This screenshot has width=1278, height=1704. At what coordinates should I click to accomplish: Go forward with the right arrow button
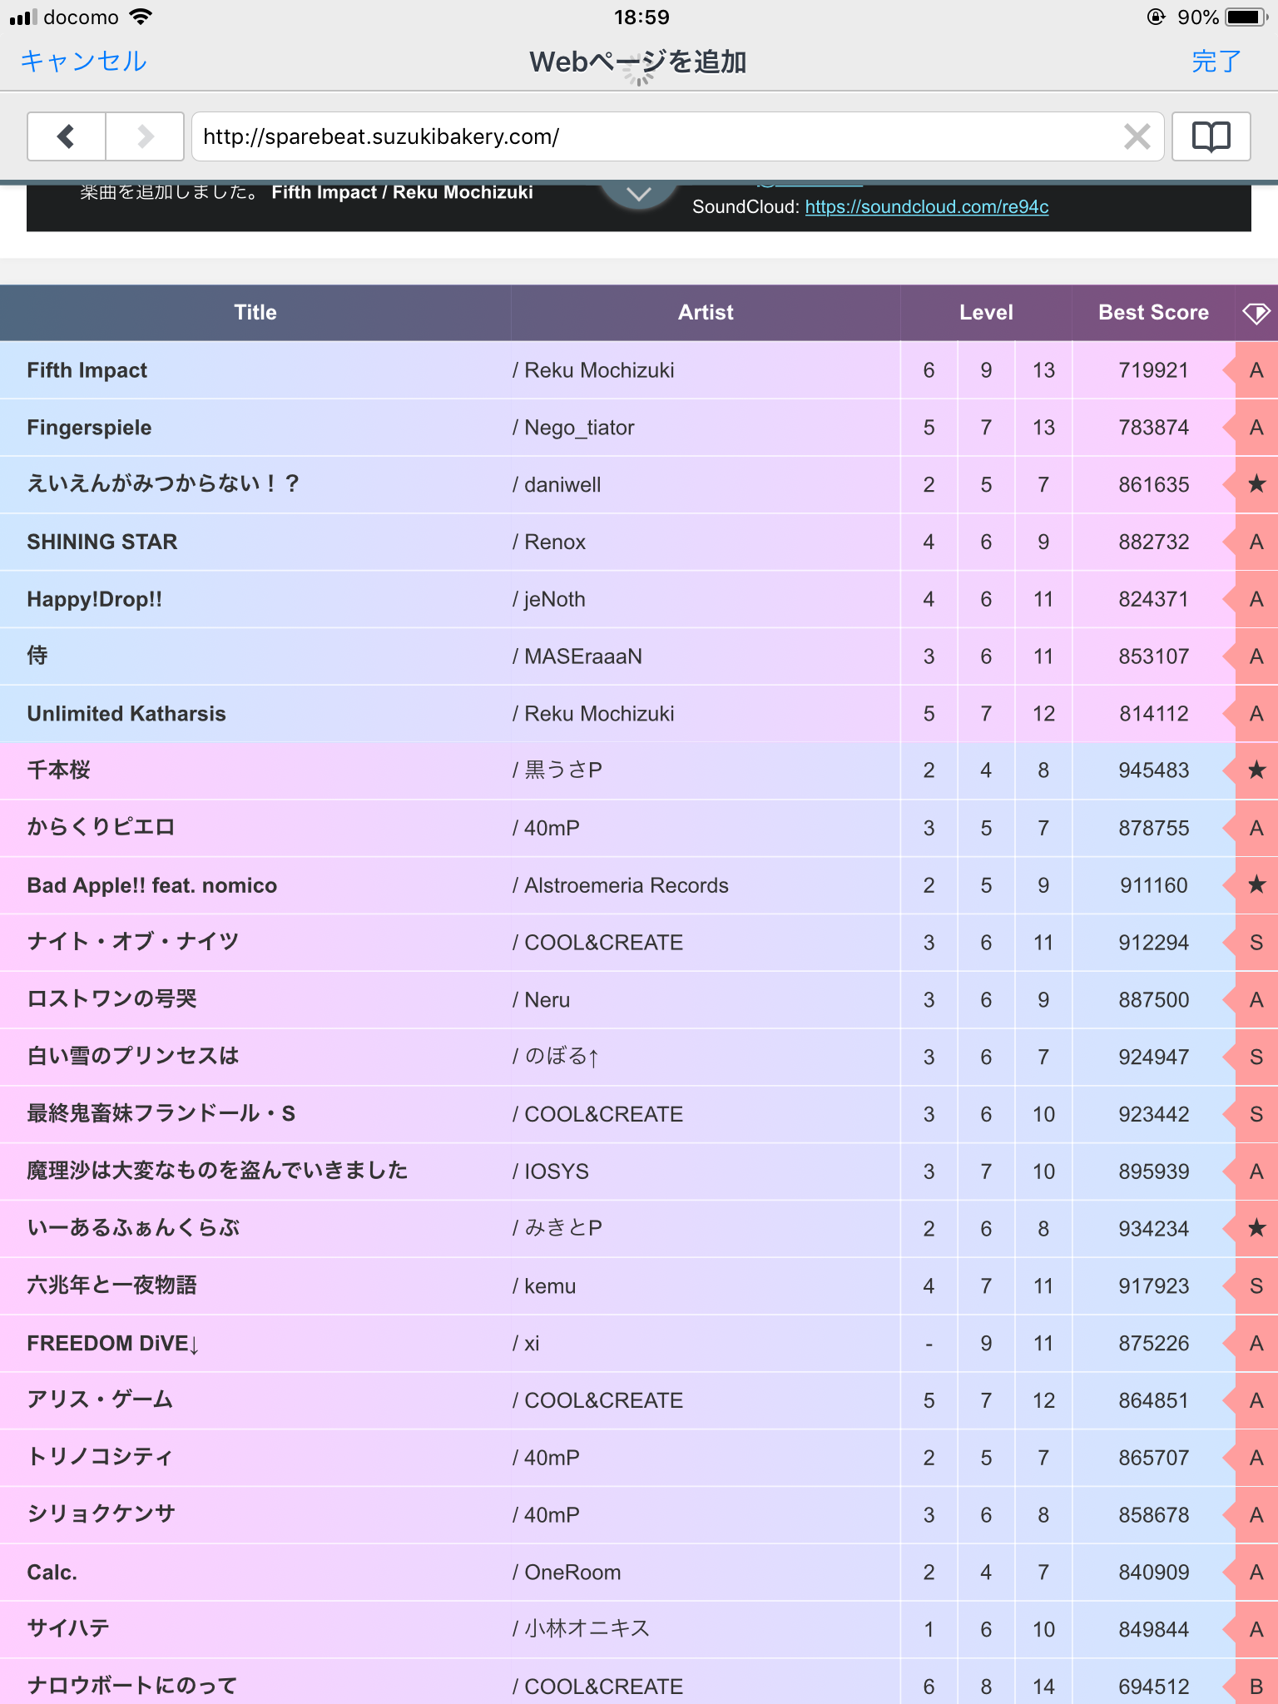click(145, 136)
